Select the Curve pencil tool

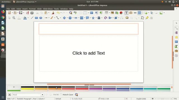pyautogui.click(x=52, y=18)
